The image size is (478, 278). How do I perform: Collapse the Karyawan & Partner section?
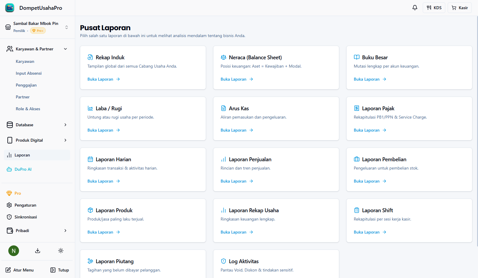coord(65,49)
